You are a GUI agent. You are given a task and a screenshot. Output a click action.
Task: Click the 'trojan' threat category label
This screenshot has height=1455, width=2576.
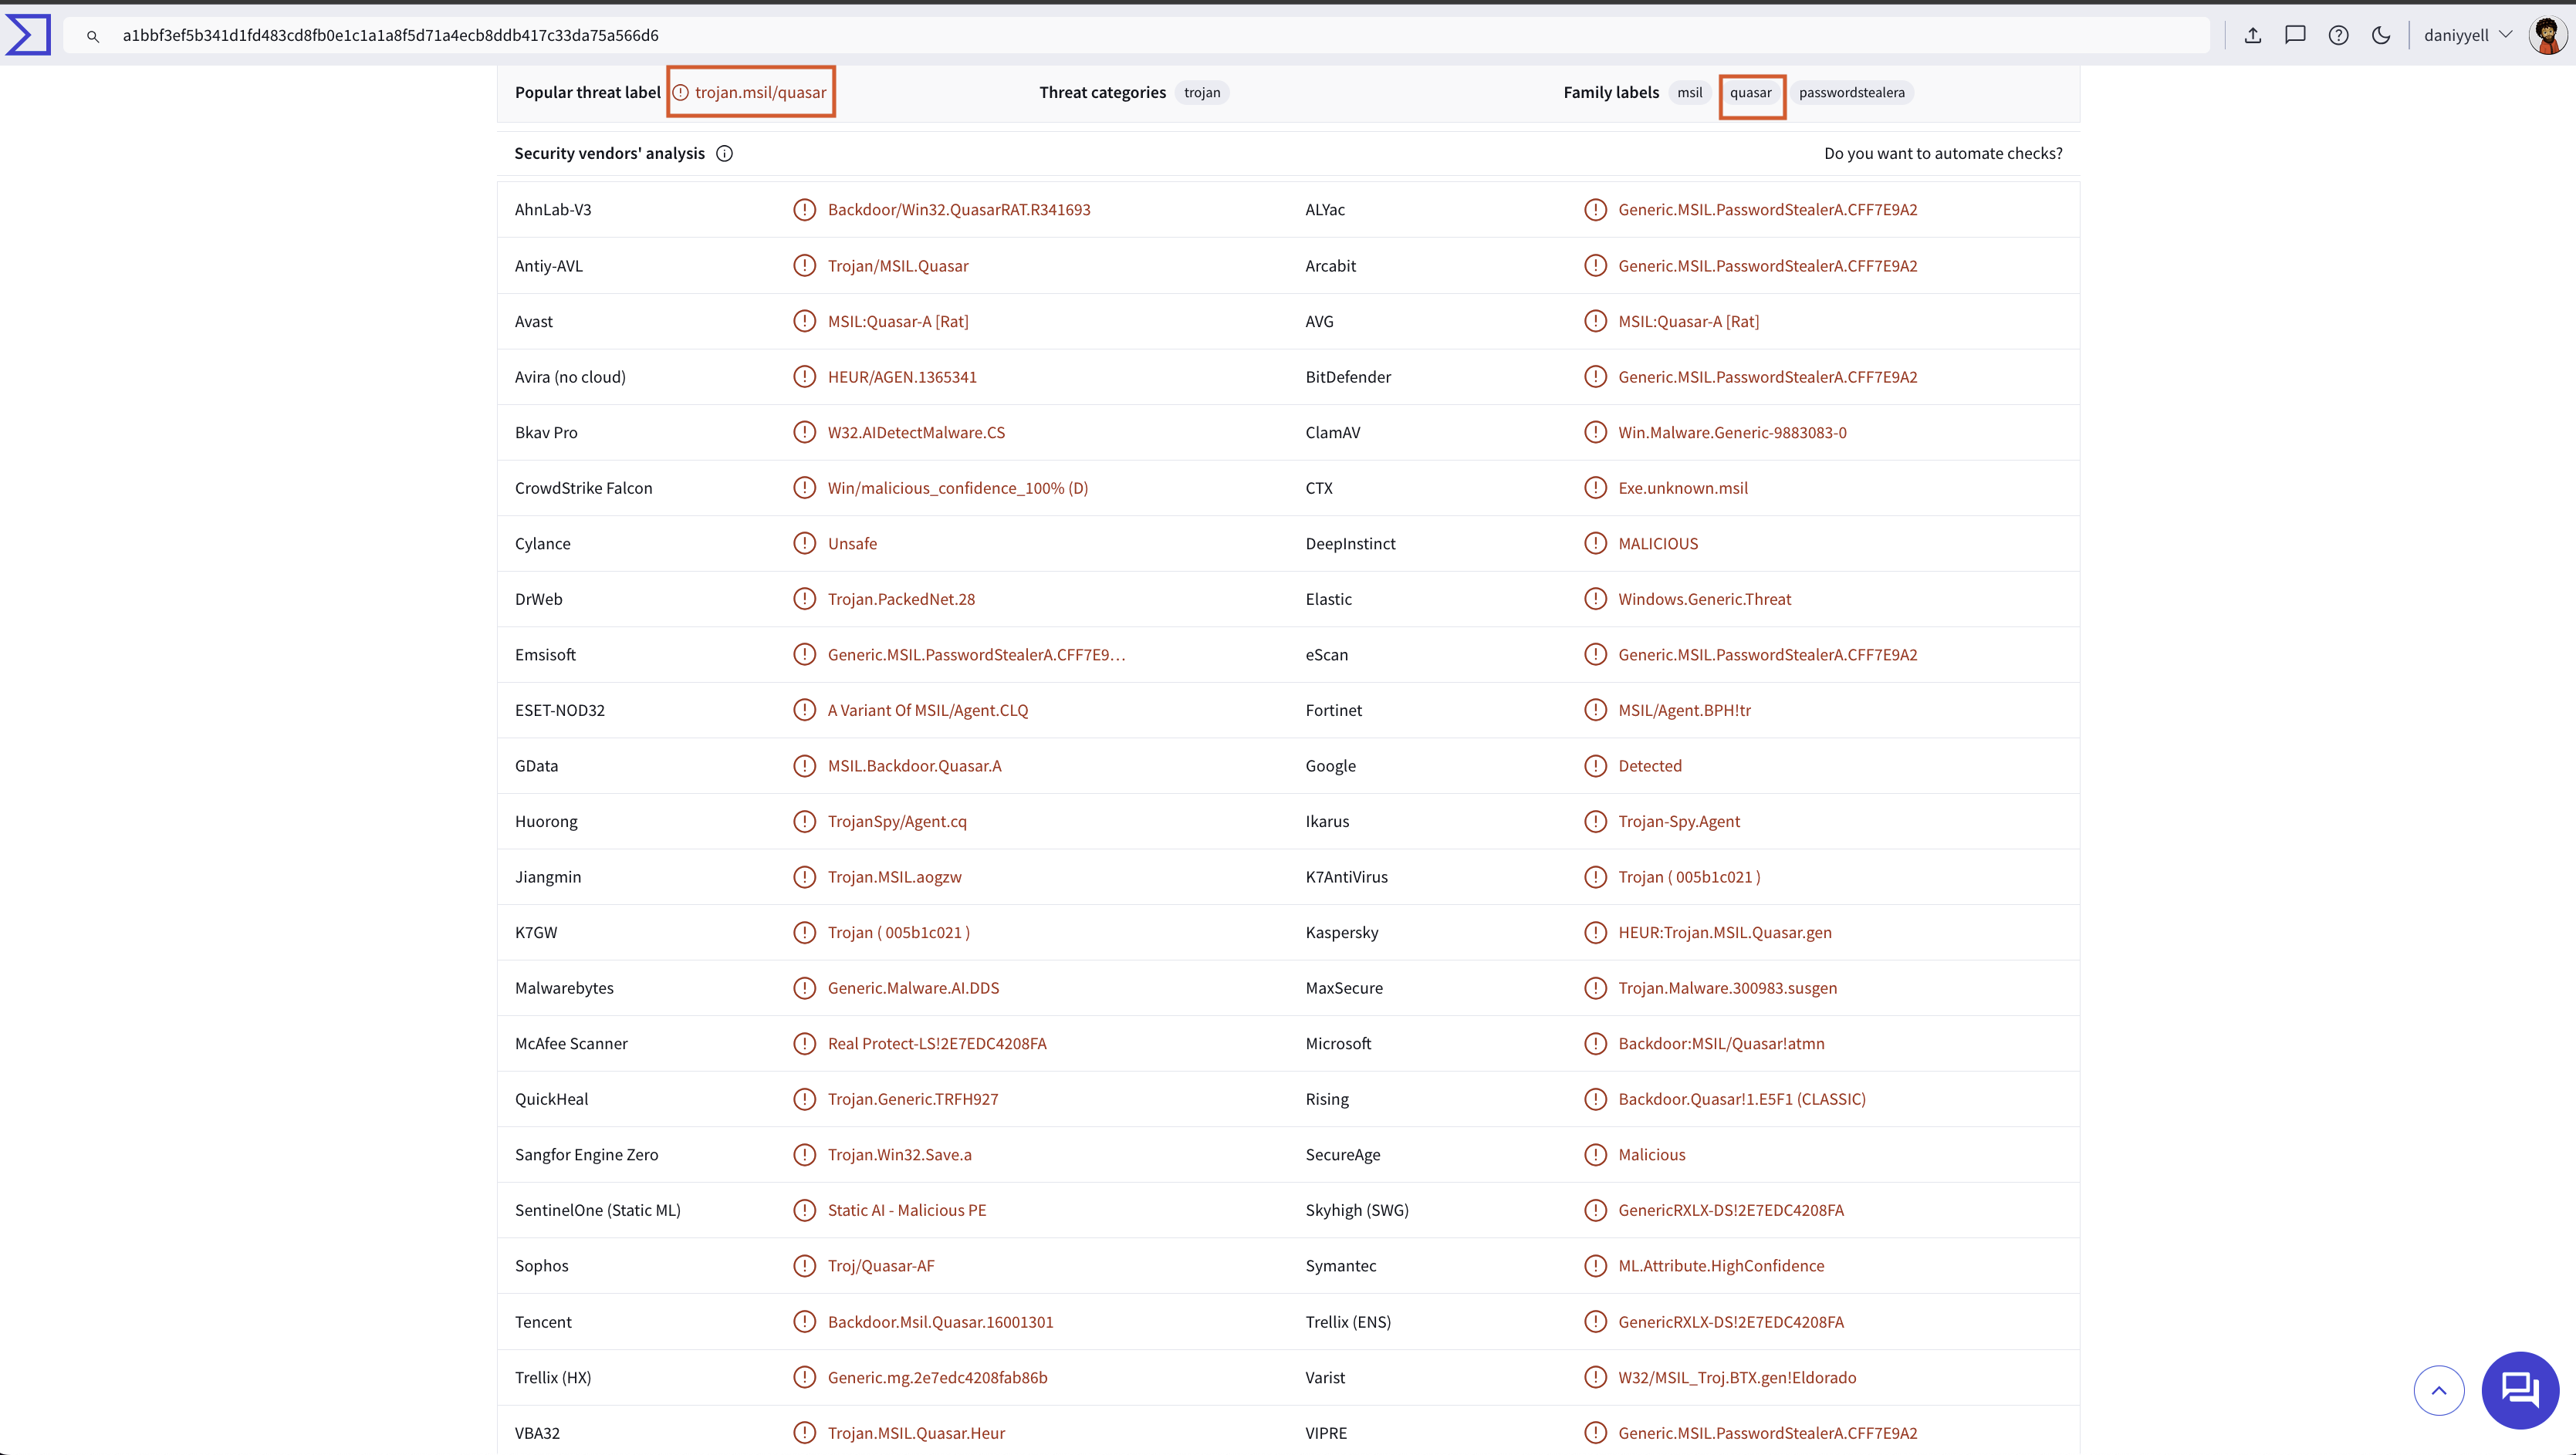[x=1202, y=92]
